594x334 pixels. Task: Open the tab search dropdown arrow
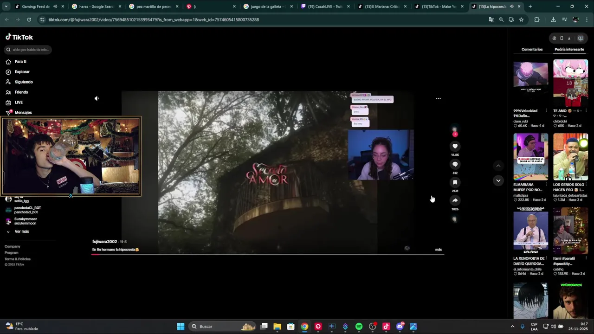(6, 6)
